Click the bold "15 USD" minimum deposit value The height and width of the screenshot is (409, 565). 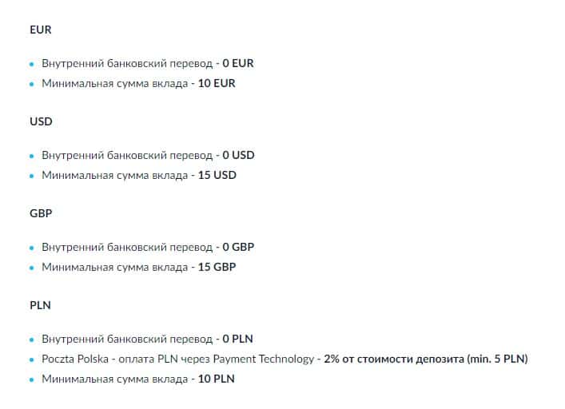[x=217, y=175]
